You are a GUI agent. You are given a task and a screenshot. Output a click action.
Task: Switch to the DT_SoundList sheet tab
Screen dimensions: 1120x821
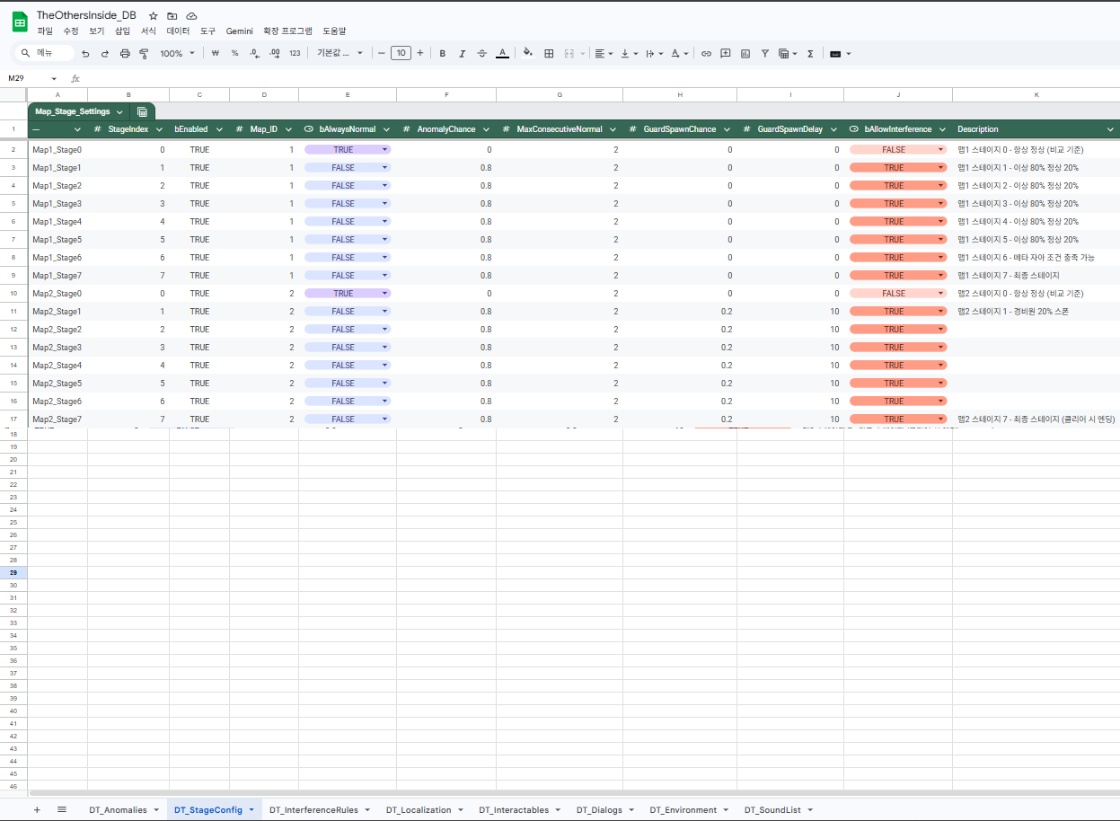tap(779, 809)
